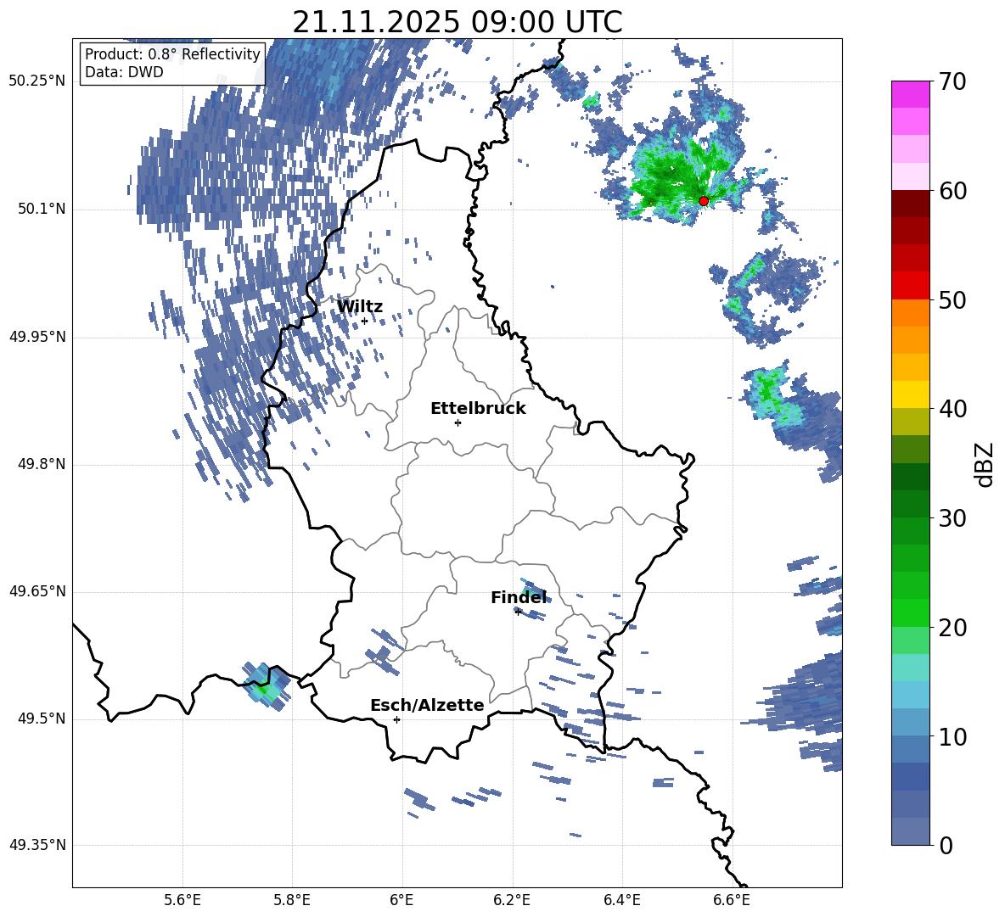Click the 40 tick on colorbar
This screenshot has width=1005, height=917.
(x=952, y=409)
